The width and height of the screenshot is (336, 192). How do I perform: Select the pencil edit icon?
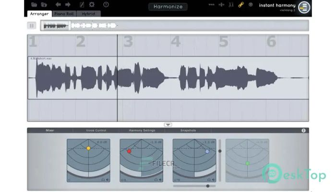click(x=82, y=4)
